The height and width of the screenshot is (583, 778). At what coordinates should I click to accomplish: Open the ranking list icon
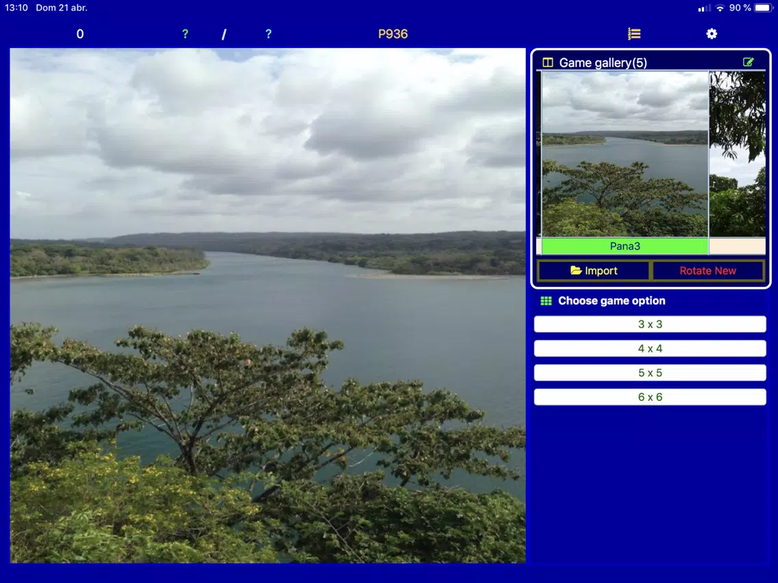coord(634,34)
